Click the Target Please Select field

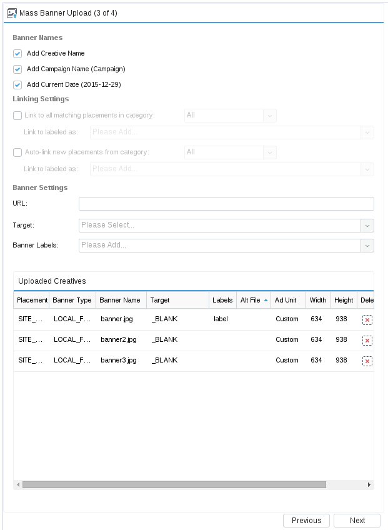[220, 226]
